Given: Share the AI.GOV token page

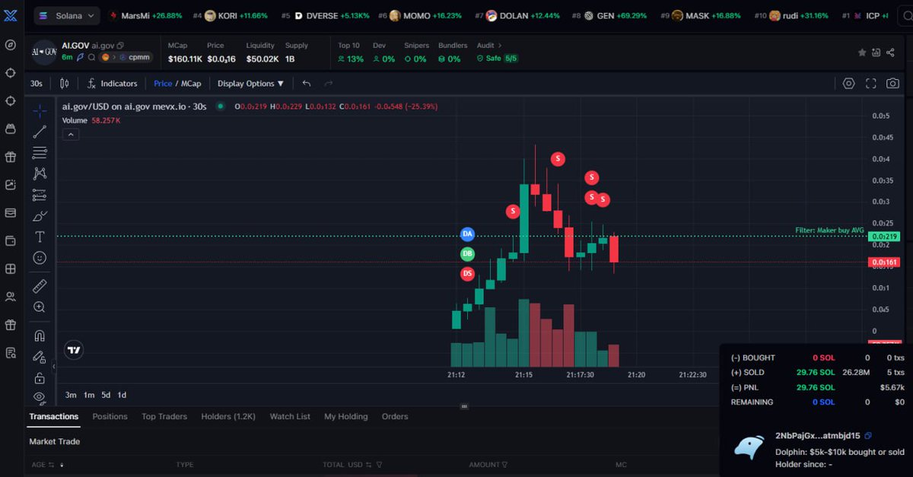Looking at the screenshot, I should (x=892, y=52).
